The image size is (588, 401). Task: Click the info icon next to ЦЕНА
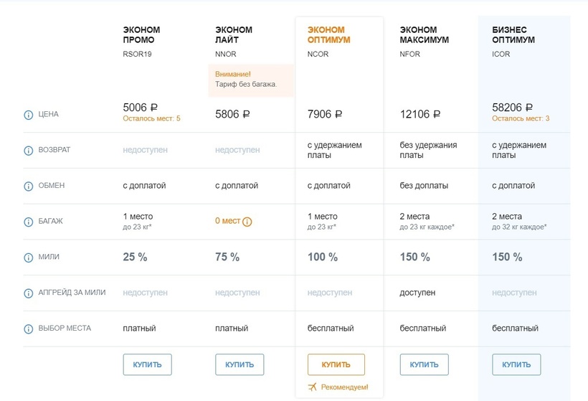29,115
